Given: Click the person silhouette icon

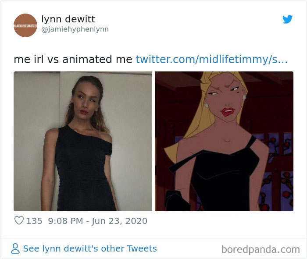Looking at the screenshot, I should 15,248.
